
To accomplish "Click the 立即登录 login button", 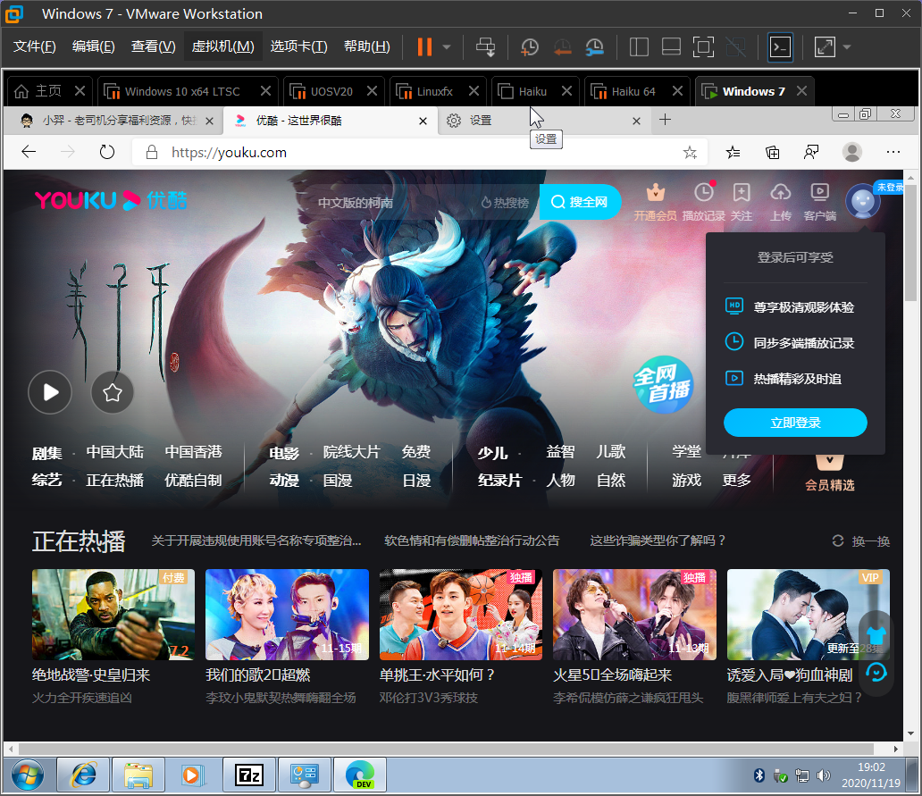I will pos(795,422).
